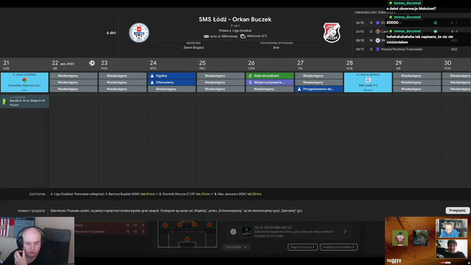Open Analiza przeciwnika
Screen dimensions: 471x265
(339, 247)
